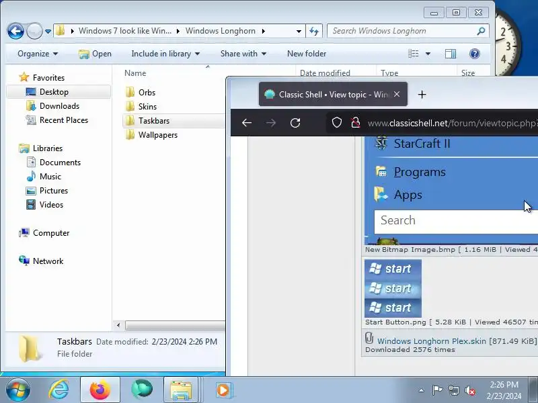Open Classic Shell-like green taskbar app
The width and height of the screenshot is (538, 403).
tap(142, 390)
